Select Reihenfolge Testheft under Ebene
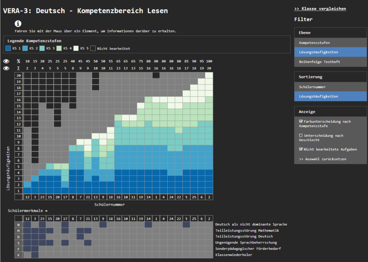This screenshot has width=368, height=262. 319,62
